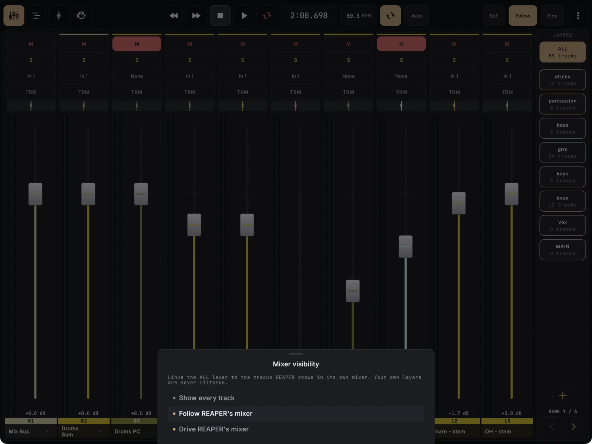This screenshot has width=592, height=444.
Task: Select the MAIN layer
Action: (x=562, y=250)
